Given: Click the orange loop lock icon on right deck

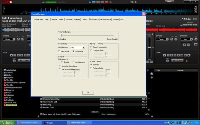Looking at the screenshot, I should tap(187, 61).
